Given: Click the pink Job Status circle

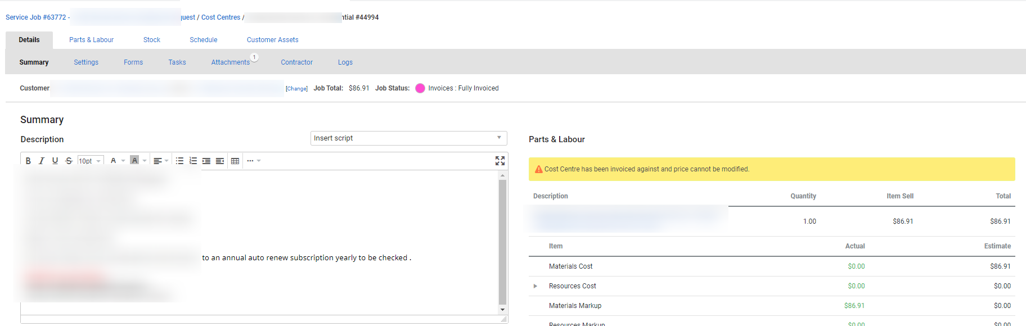Looking at the screenshot, I should 420,88.
